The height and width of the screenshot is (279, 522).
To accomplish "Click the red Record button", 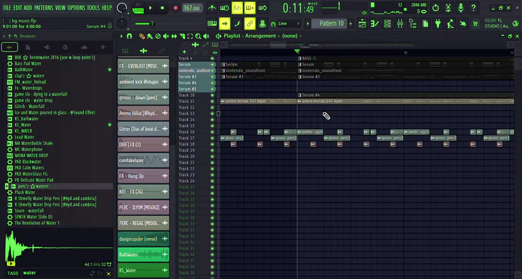I will click(175, 8).
